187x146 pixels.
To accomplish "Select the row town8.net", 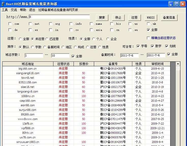I will (86, 78).
